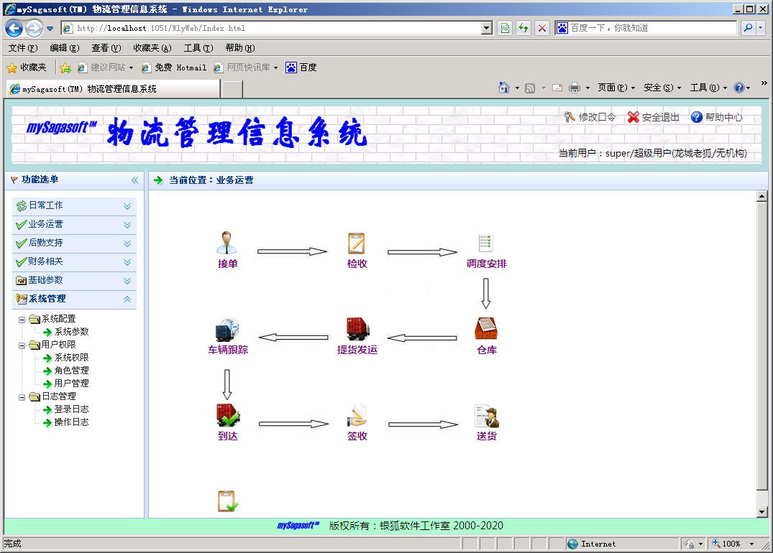Collapse the 系统配置 tree folder
This screenshot has height=553, width=773.
[x=22, y=320]
